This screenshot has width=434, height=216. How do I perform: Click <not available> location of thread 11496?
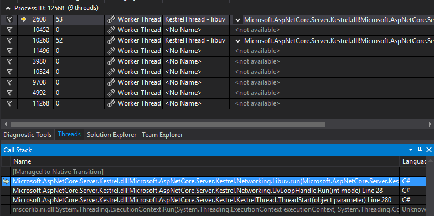(257, 51)
